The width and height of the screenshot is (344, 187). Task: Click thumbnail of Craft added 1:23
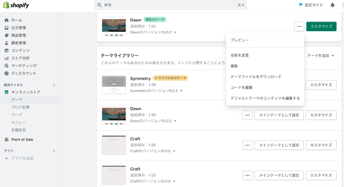click(114, 175)
